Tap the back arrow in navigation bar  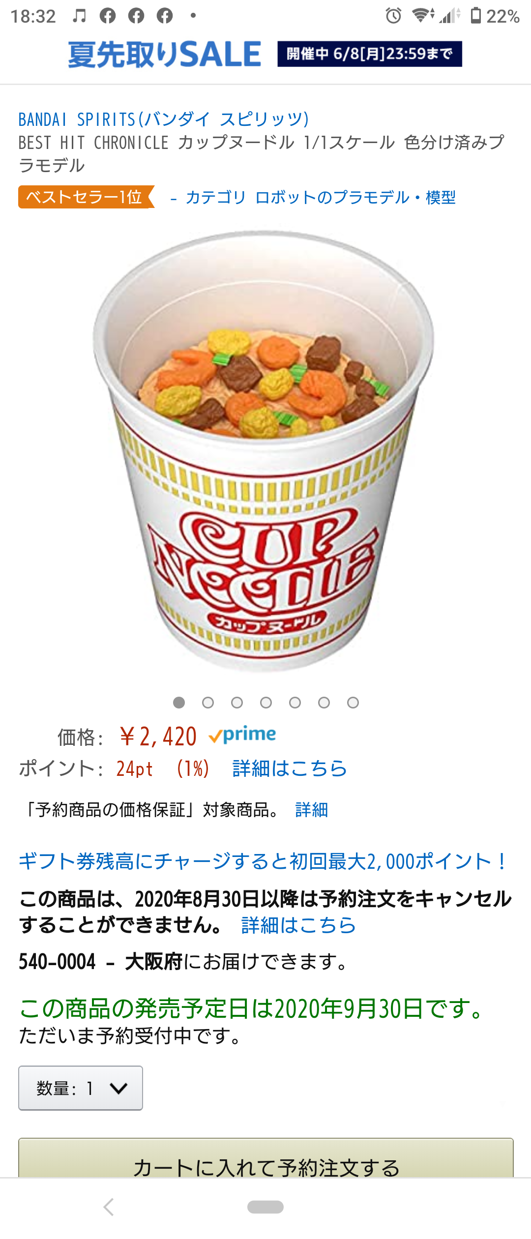[x=109, y=1207]
